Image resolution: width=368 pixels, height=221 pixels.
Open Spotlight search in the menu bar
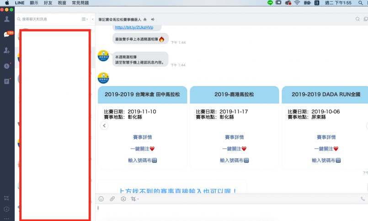click(360, 3)
